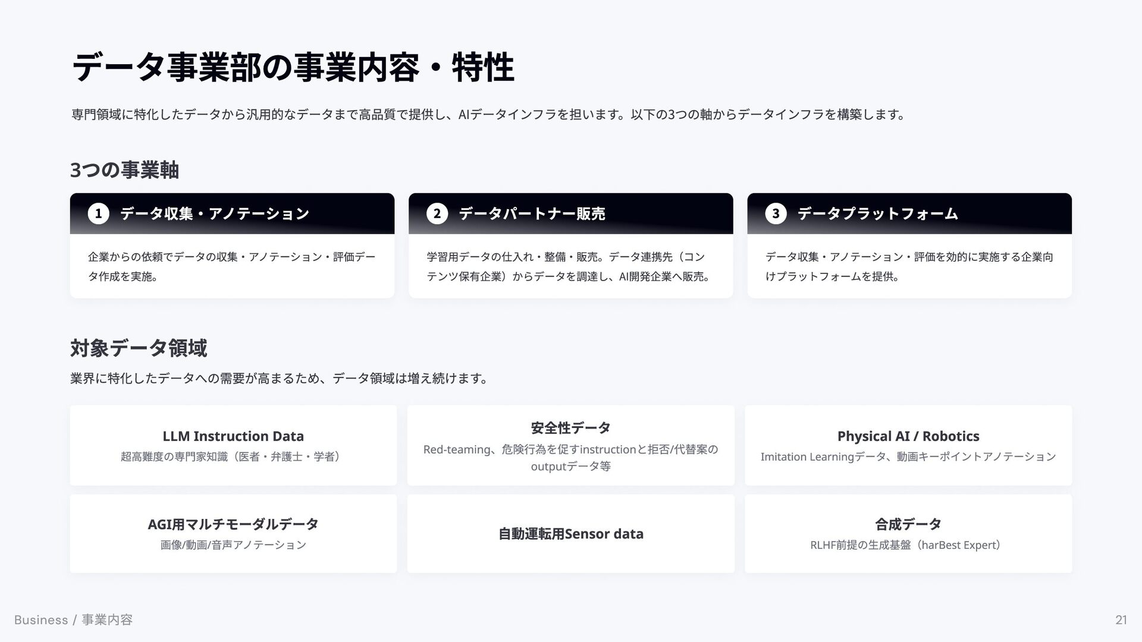Click the description text under データプラットフォーム

908,266
